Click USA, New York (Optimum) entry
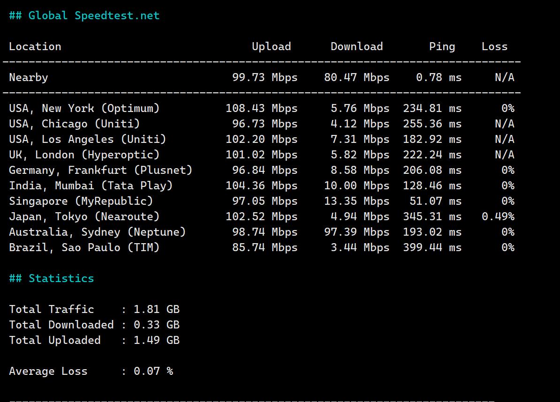The image size is (560, 402). (x=84, y=108)
